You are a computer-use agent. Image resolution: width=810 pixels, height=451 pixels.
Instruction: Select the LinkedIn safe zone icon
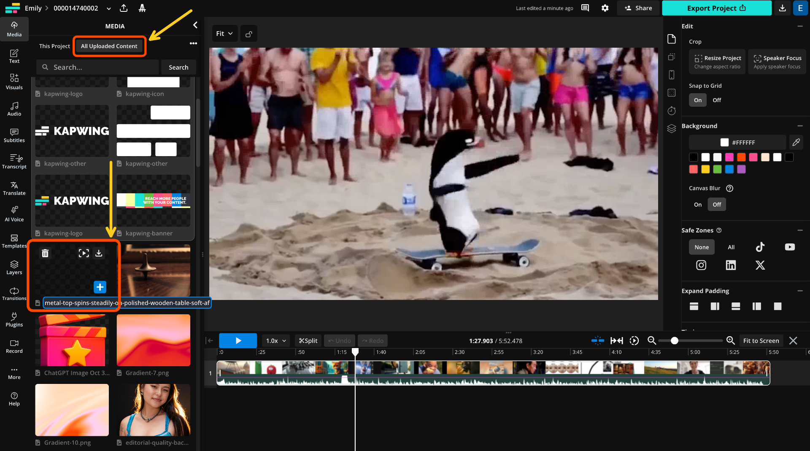(731, 265)
